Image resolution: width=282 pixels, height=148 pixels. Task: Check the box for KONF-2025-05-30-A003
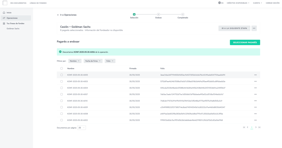point(61,81)
